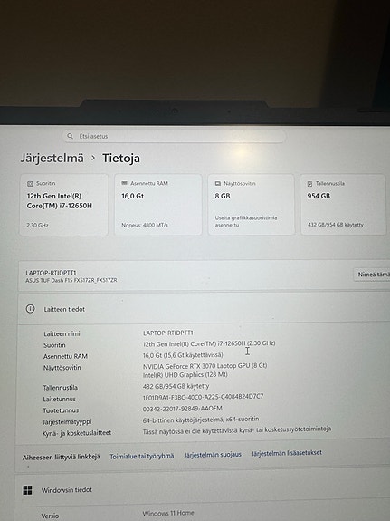
Task: Click the Näyttösovitin card icon
Action: (218, 183)
